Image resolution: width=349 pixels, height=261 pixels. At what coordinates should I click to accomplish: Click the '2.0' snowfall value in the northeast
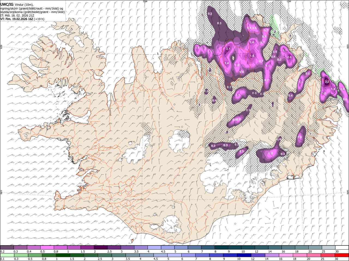pos(290,57)
